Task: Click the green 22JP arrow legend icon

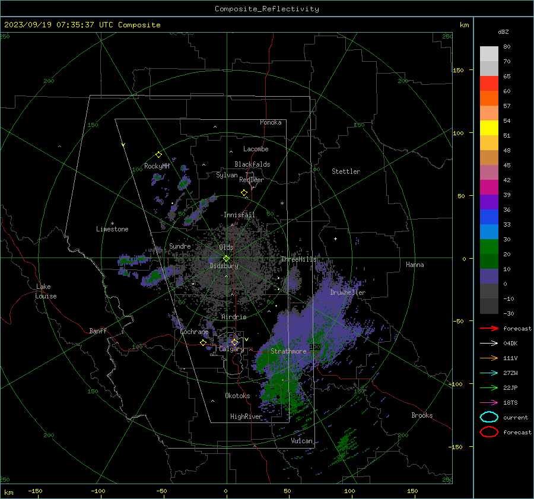Action: tap(489, 387)
